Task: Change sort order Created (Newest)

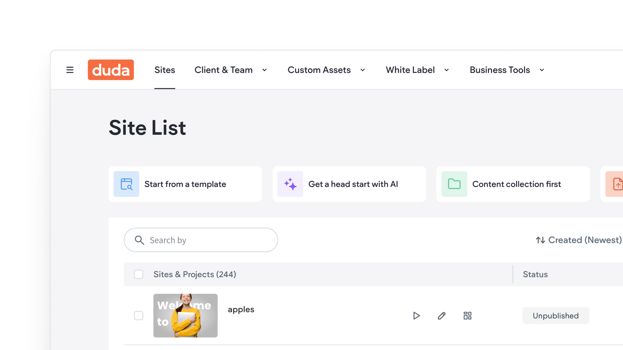Action: click(579, 240)
